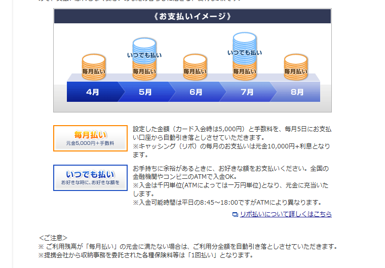This screenshot has width=385, height=268.
Task: Click the orange coin stack above 6月
Action: coord(195,67)
